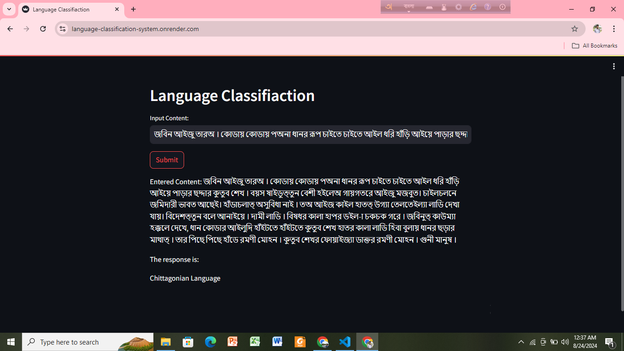Click the Avro help question mark icon

click(488, 6)
